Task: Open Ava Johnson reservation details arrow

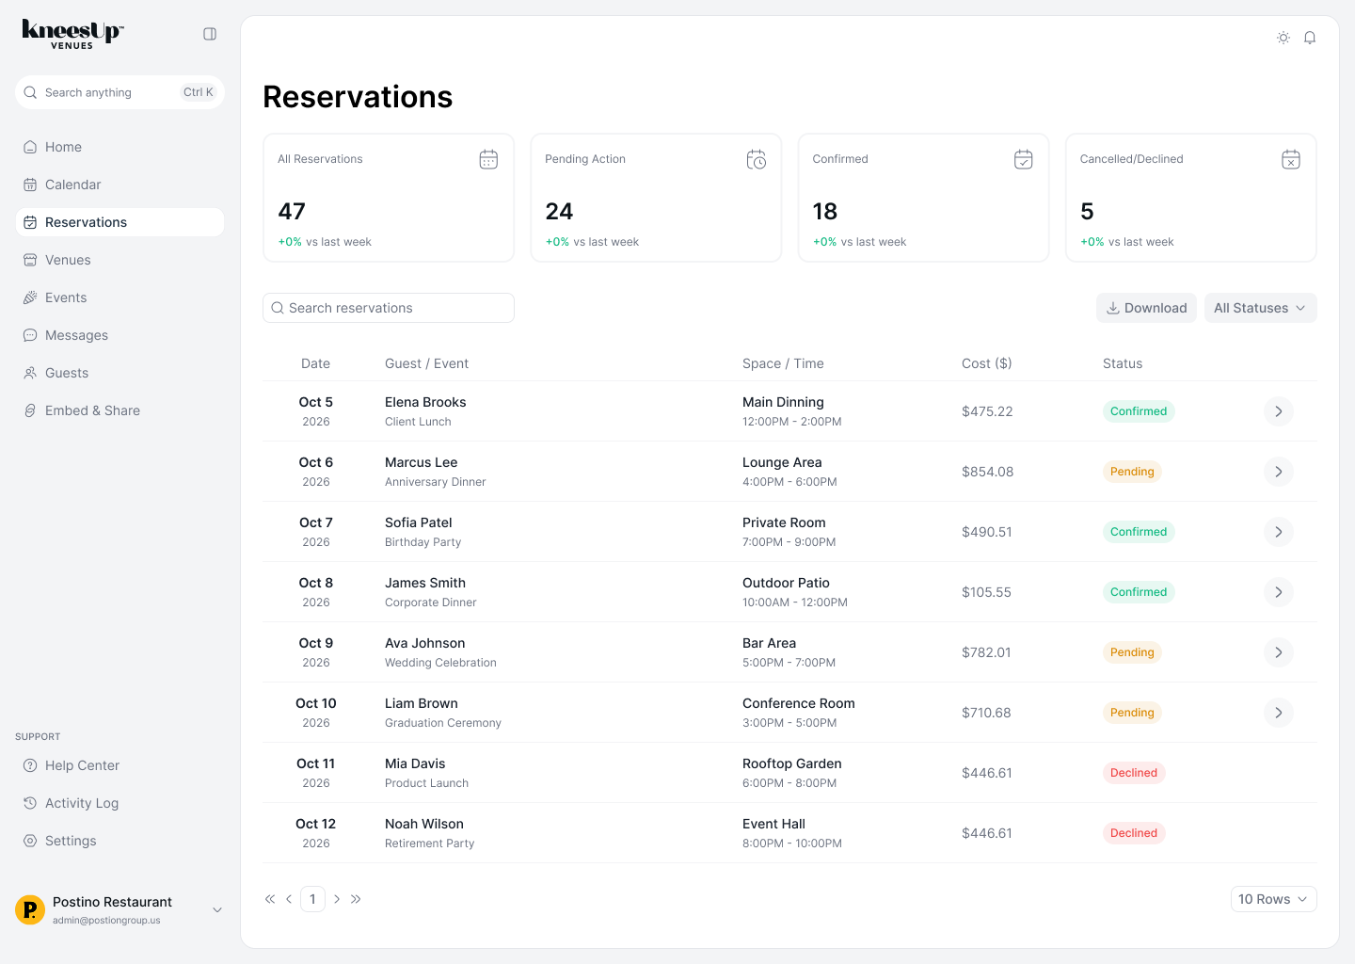Action: pos(1279,652)
